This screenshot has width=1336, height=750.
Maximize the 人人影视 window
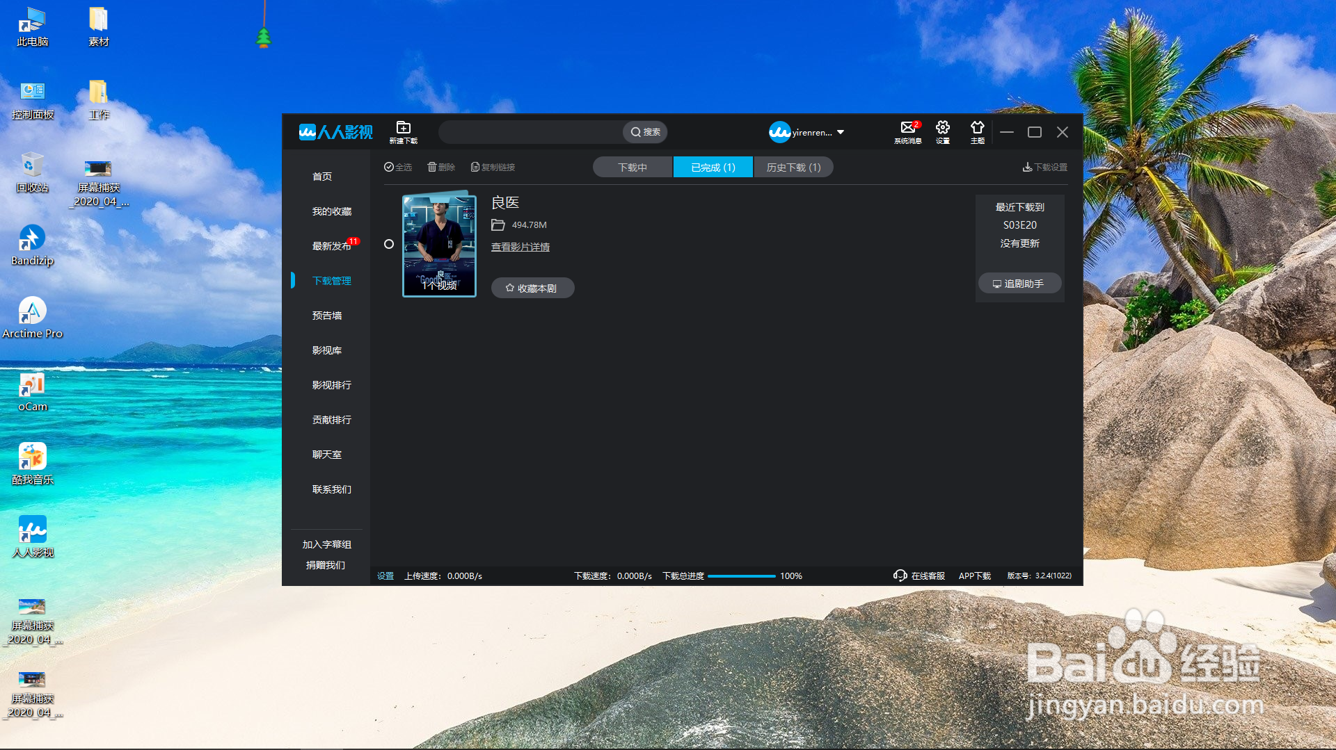[x=1035, y=132]
